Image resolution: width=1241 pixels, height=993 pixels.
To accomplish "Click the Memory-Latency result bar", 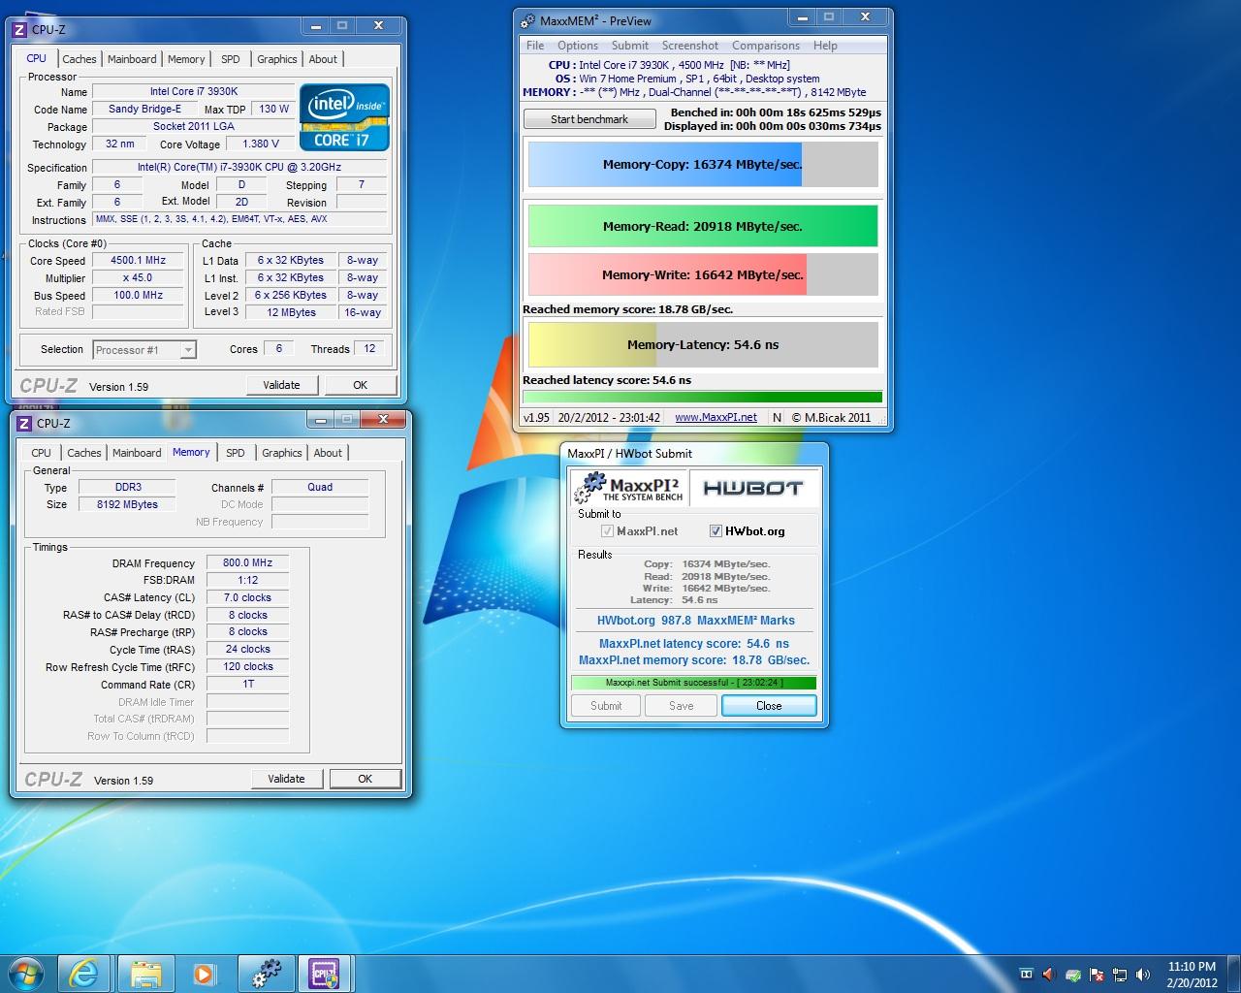I will 703,345.
